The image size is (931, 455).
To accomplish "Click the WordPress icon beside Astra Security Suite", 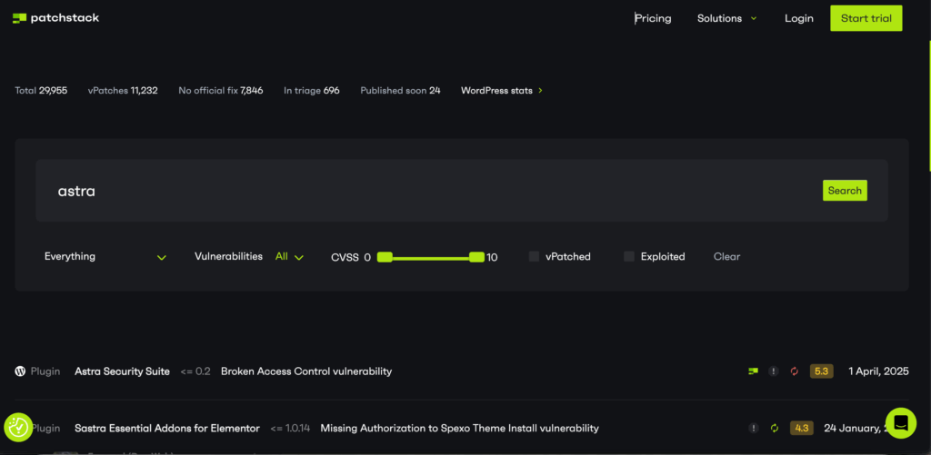I will coord(20,371).
